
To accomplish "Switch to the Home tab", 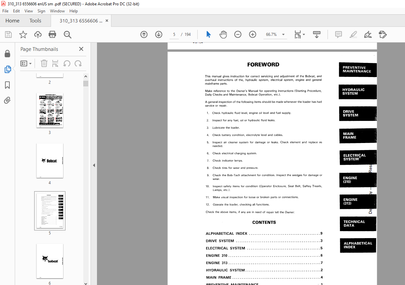I will point(12,21).
